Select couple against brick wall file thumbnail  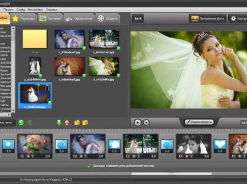(70, 66)
